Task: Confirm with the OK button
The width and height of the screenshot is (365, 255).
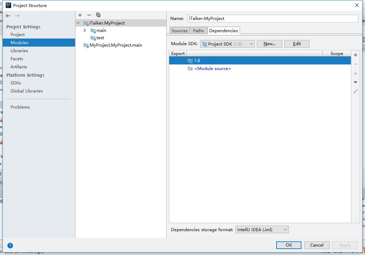Action: [x=288, y=245]
